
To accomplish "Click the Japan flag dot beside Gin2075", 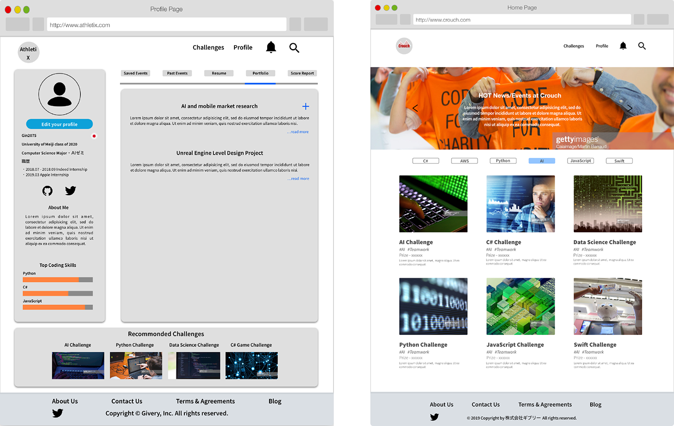I will [x=94, y=136].
